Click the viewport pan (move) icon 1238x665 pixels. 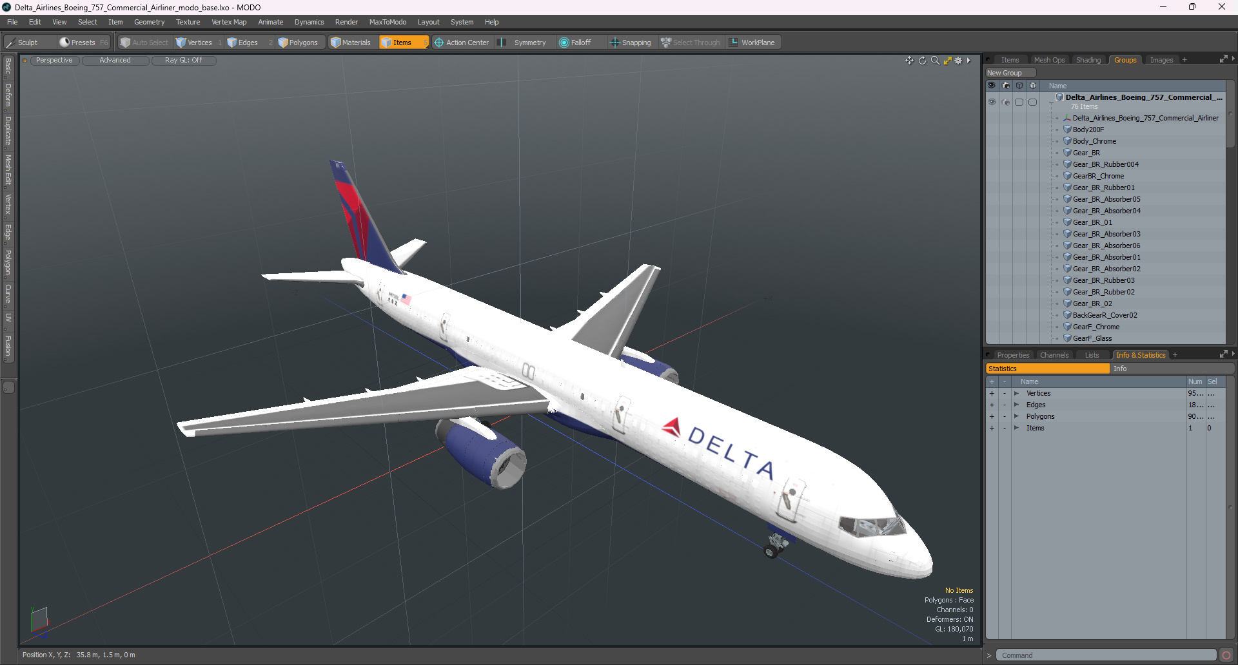click(909, 61)
